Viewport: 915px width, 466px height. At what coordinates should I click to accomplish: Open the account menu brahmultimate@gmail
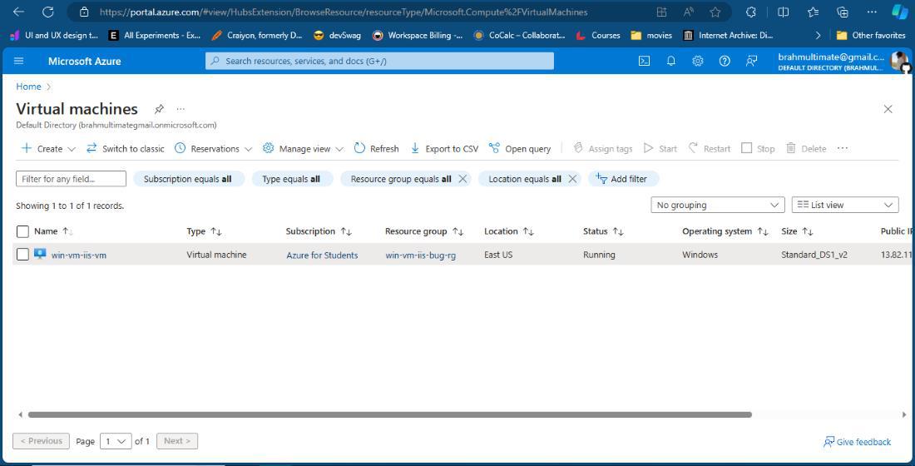click(x=843, y=61)
